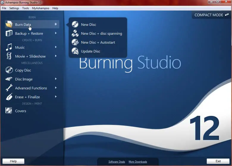Viewport: 232px width, 166px height.
Task: Click the Ashampoo app icon in title bar
Action: click(x=2, y=2)
